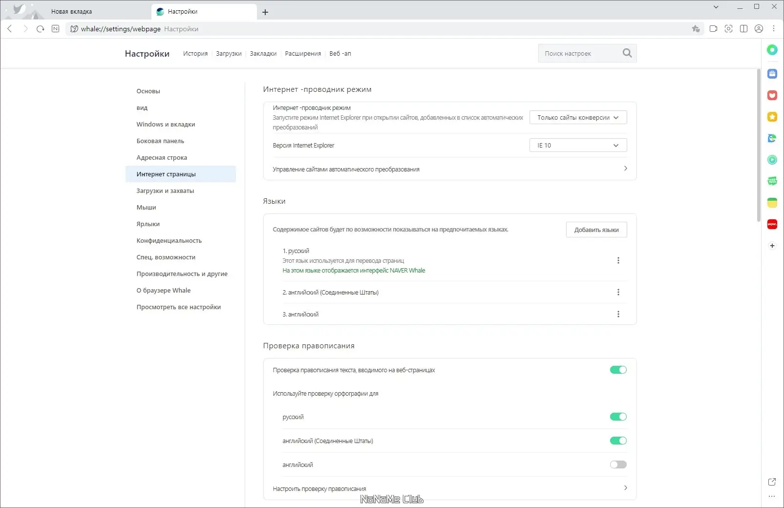Screen dimensions: 784x508
Task: Click the screen capture icon in toolbar
Action: 728,29
